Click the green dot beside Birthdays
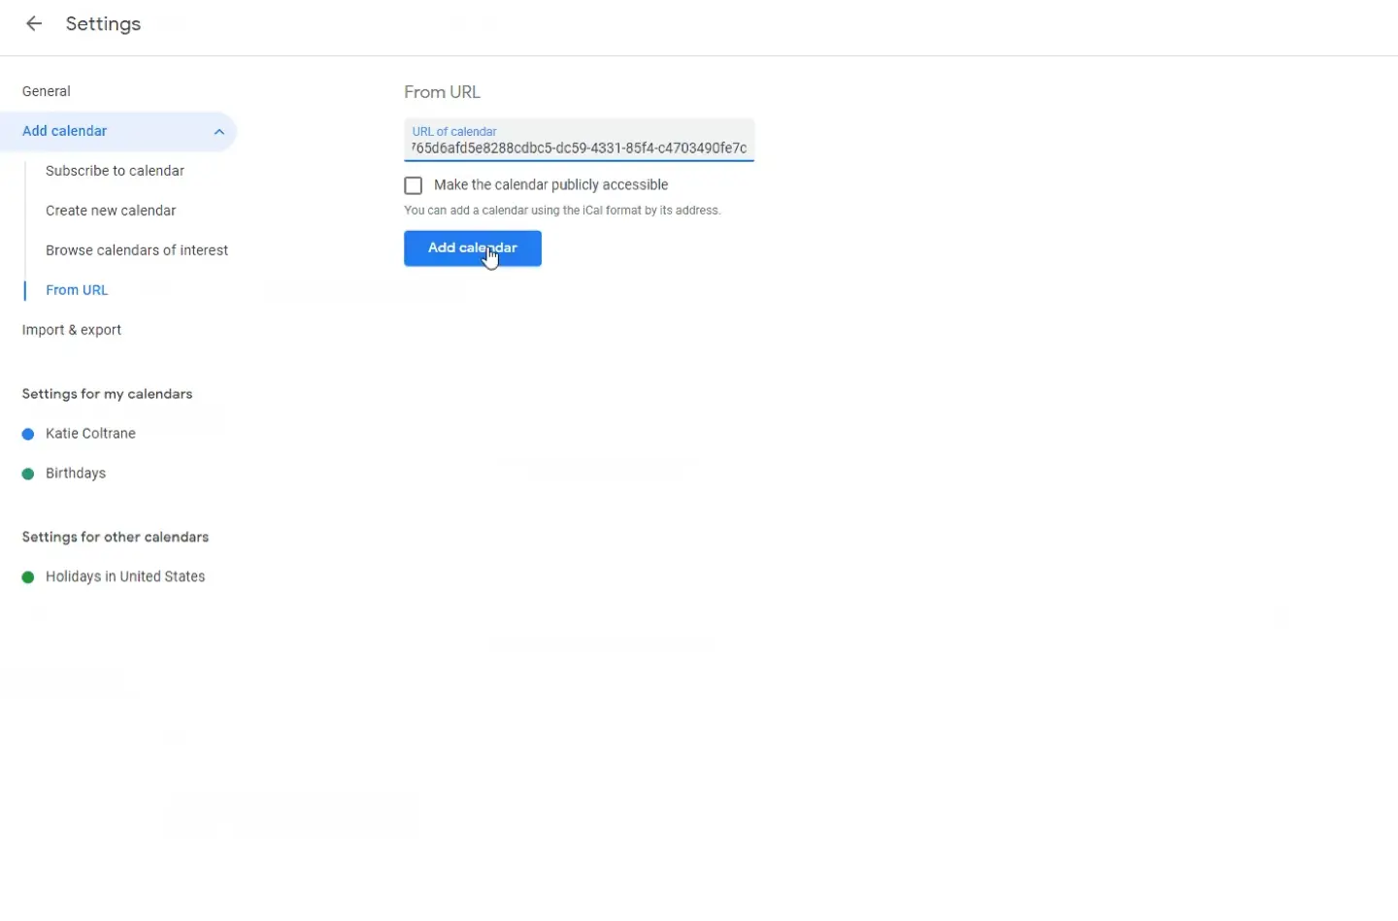Image resolution: width=1398 pixels, height=921 pixels. coord(28,474)
